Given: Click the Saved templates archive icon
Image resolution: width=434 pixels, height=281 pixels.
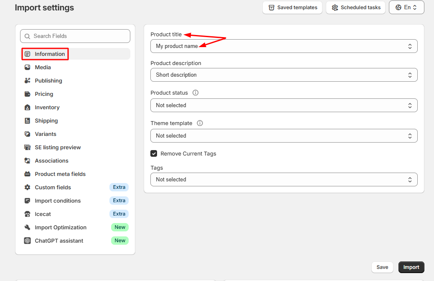Looking at the screenshot, I should pos(272,8).
